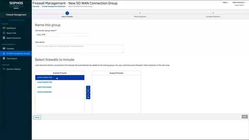Click the SD WAN Connection Groups icon

pyautogui.click(x=4, y=54)
